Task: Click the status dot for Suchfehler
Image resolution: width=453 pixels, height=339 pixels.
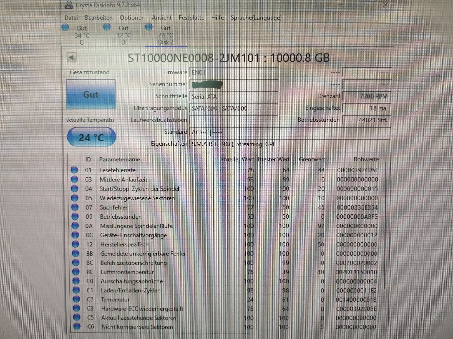Action: [x=75, y=207]
